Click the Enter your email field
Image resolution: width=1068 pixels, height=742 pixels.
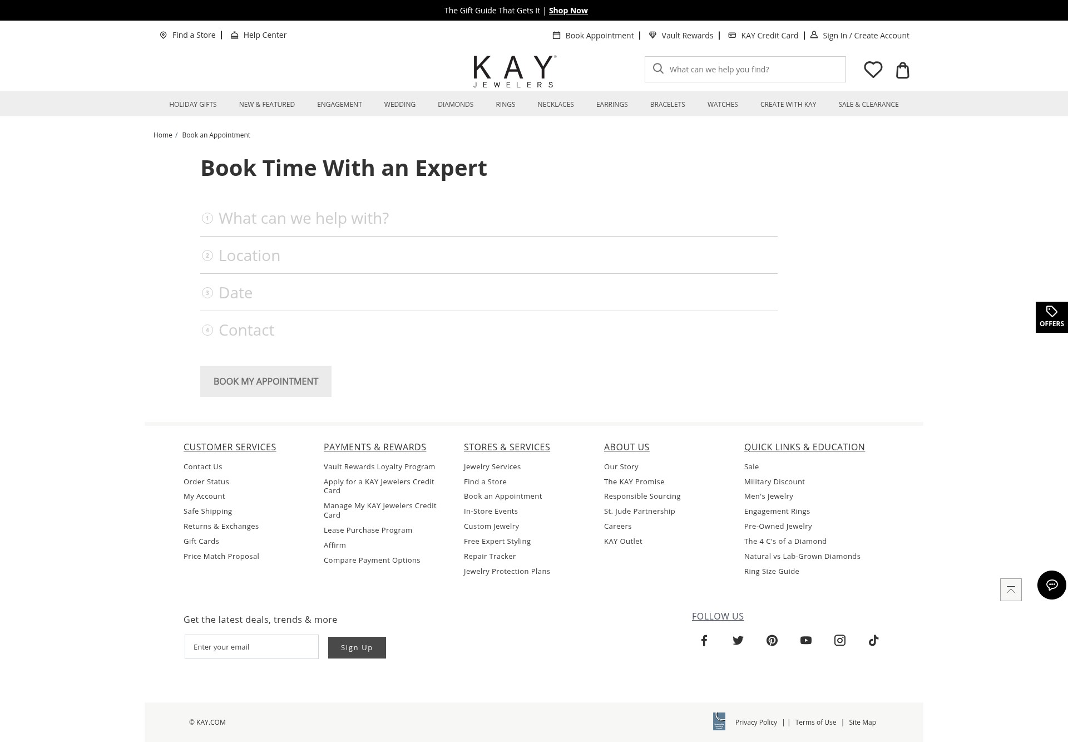coord(251,647)
